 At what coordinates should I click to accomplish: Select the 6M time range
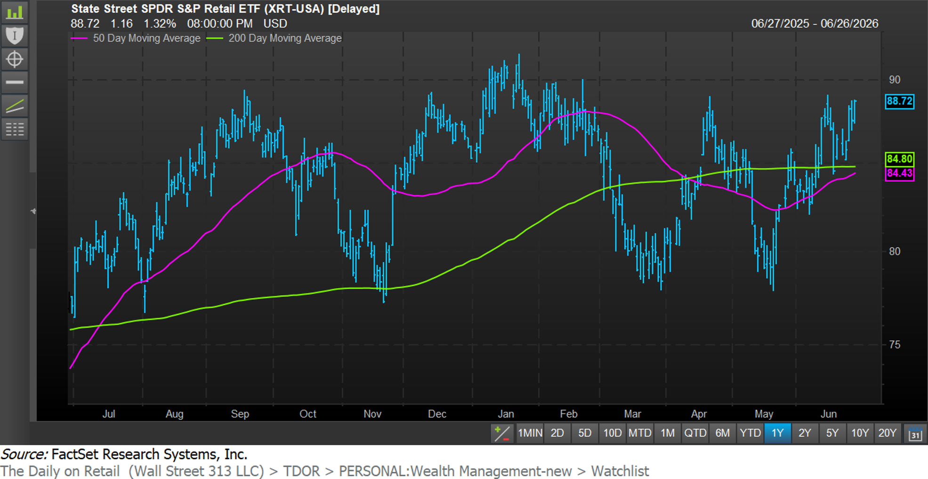(723, 433)
